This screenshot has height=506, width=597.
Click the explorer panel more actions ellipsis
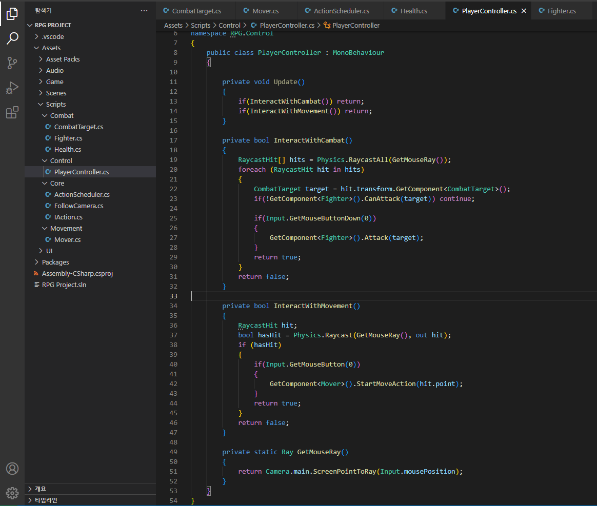point(144,11)
